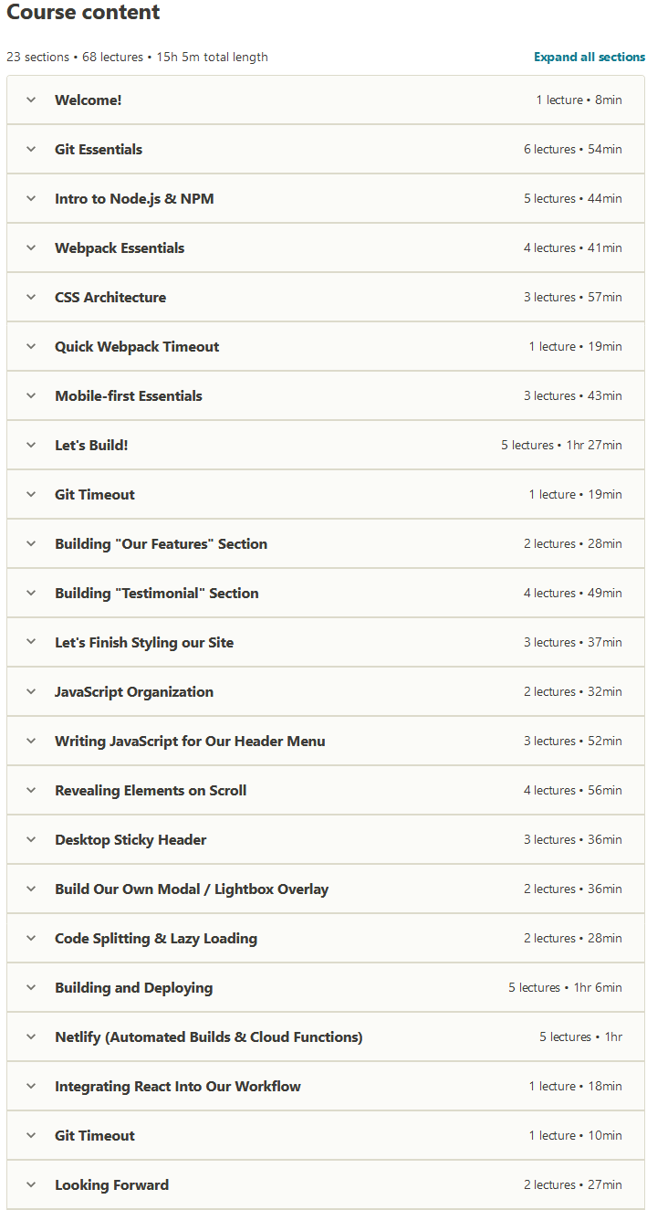Expand Let's Finish Styling our Site
Viewport: 647px width, 1210px height.
(326, 642)
